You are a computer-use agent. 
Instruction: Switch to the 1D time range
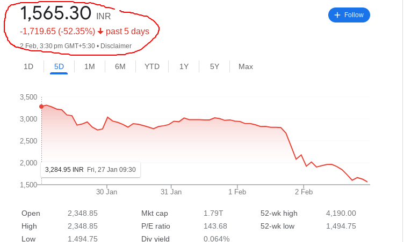(x=28, y=66)
